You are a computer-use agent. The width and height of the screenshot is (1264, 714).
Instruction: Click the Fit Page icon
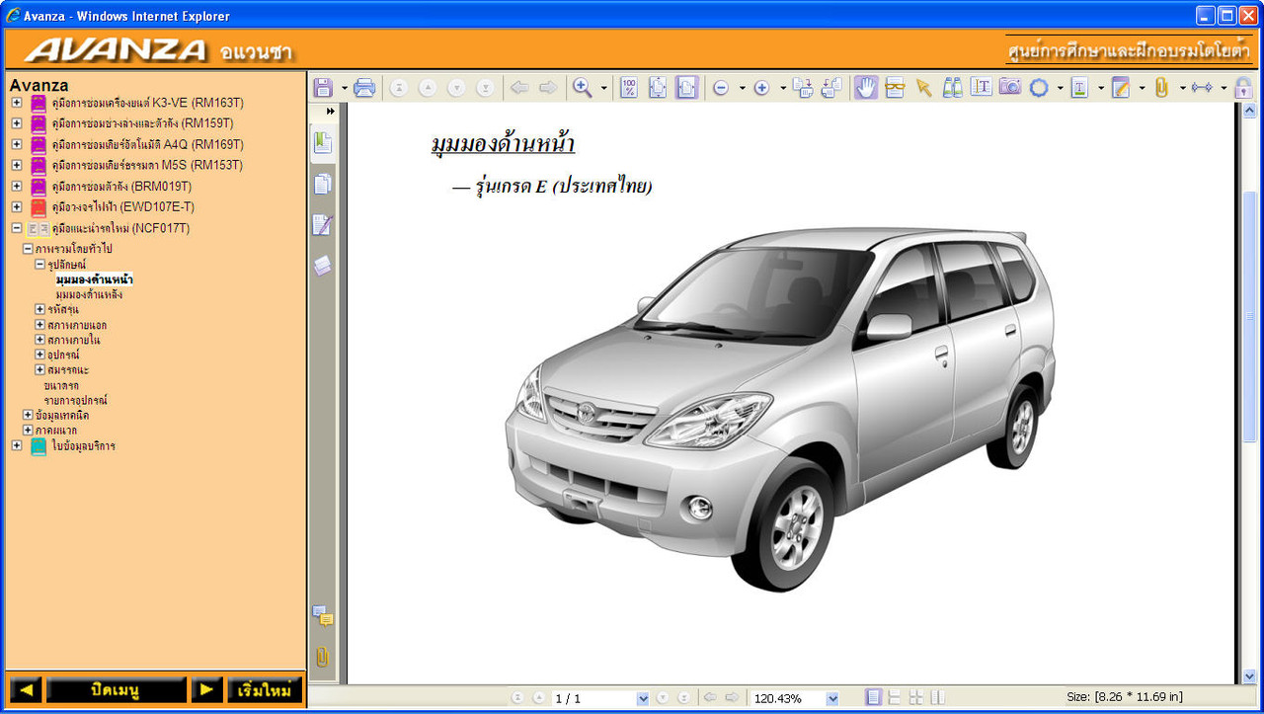658,88
